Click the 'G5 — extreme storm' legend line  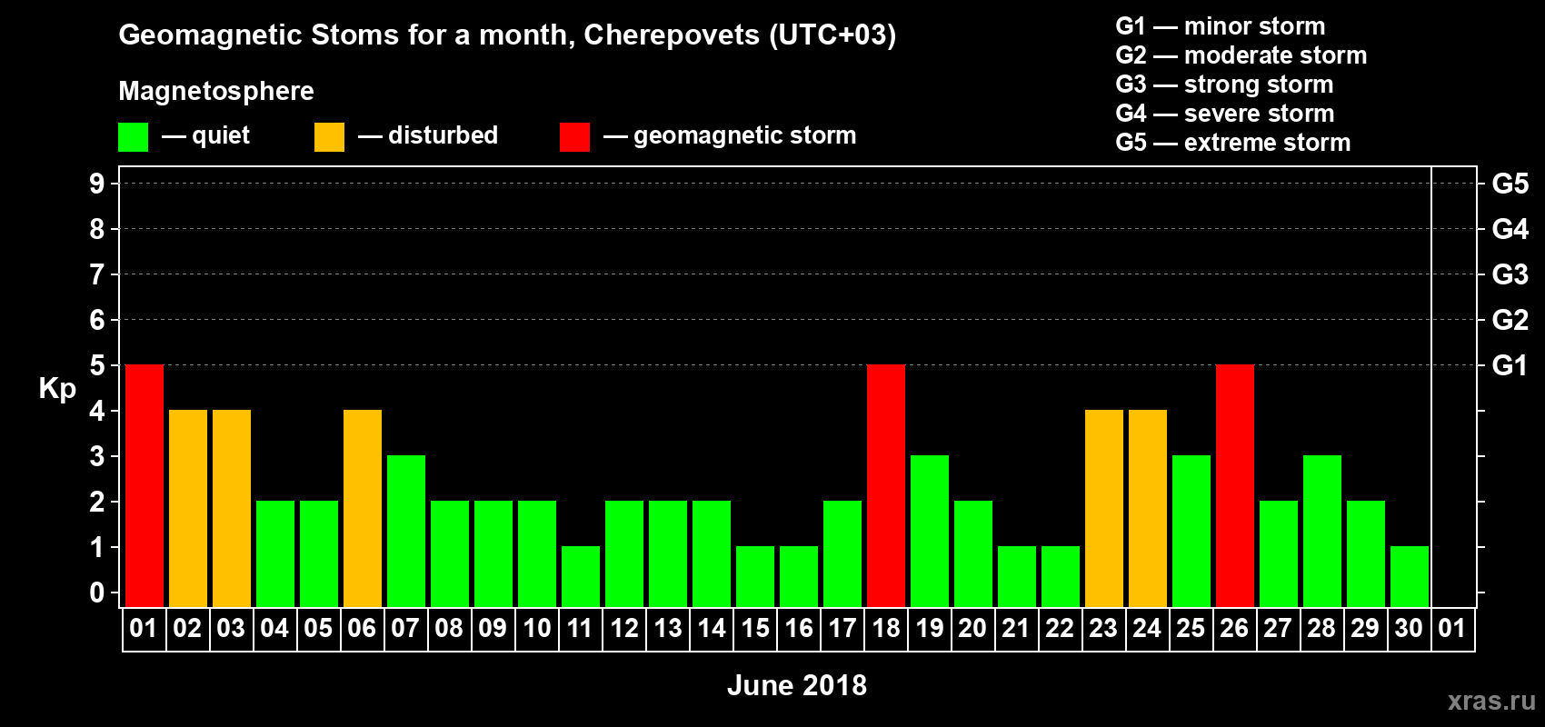coord(1233,143)
